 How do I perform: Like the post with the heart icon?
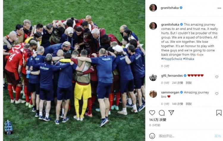point(152,113)
